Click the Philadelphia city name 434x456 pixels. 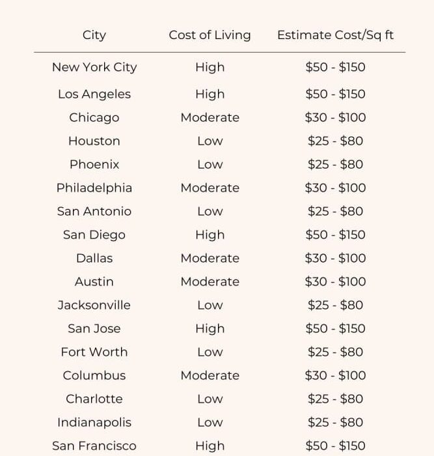tap(94, 188)
